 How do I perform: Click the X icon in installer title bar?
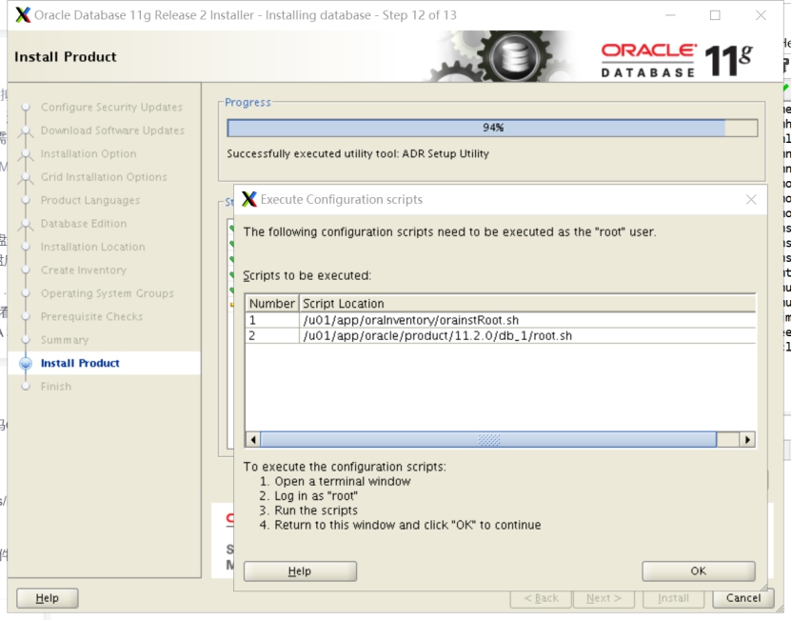23,15
